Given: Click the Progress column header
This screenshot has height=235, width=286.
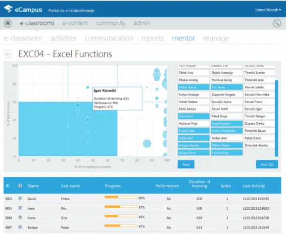Looking at the screenshot, I should (113, 186).
